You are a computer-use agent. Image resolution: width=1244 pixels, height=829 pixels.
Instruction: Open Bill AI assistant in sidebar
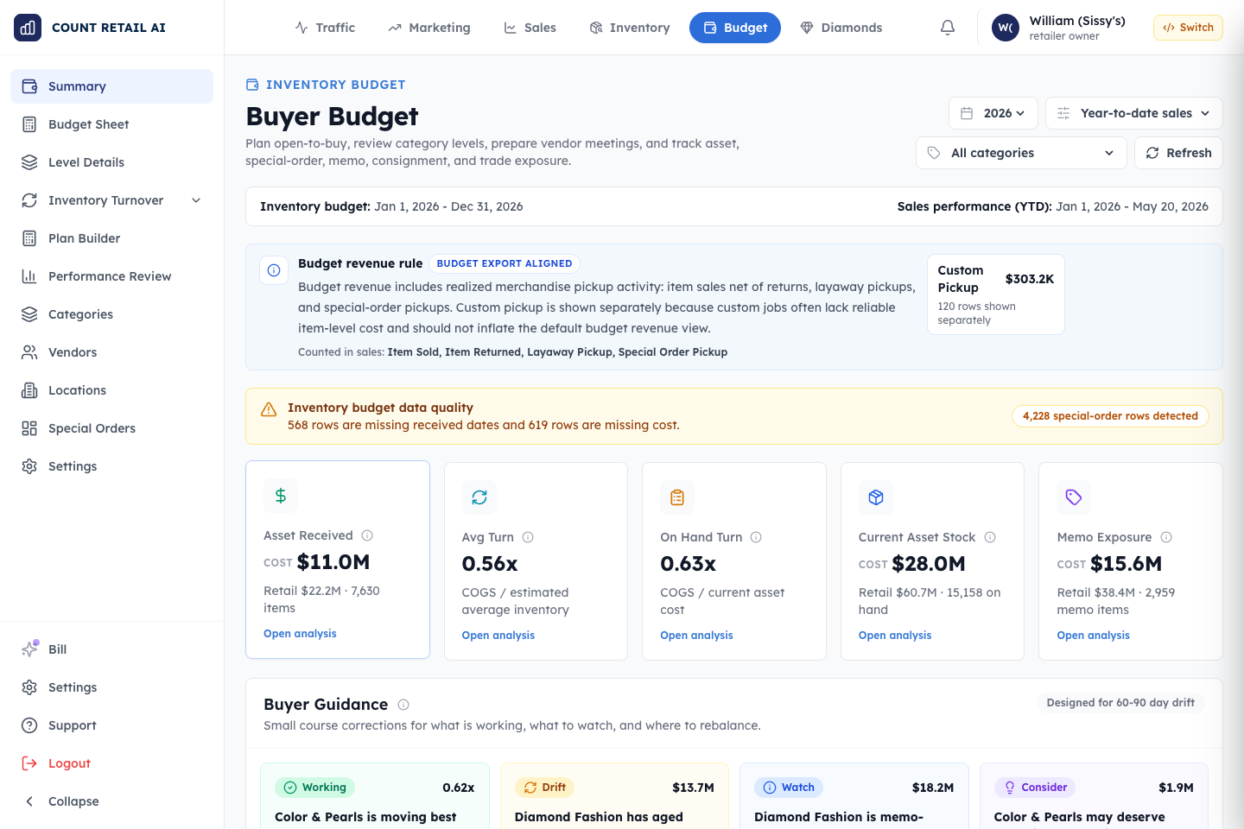(112, 649)
